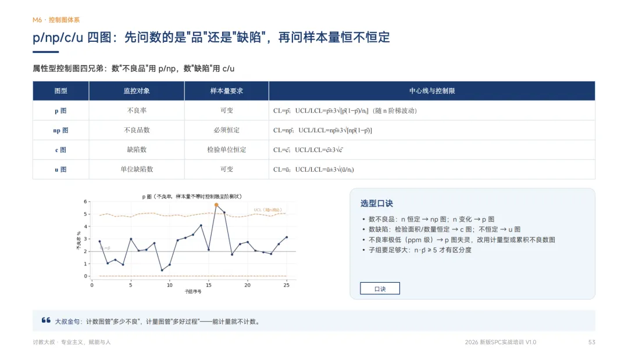Viewport: 628px width, 353px height.
Task: Click the 图型 column header
Action: 61,91
